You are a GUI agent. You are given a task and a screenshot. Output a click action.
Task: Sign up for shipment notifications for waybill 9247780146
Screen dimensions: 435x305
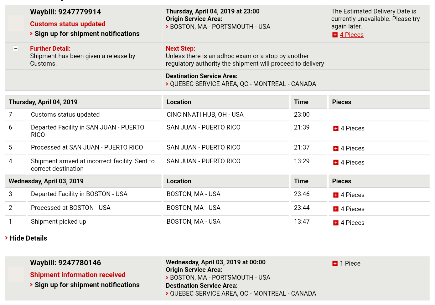87,285
